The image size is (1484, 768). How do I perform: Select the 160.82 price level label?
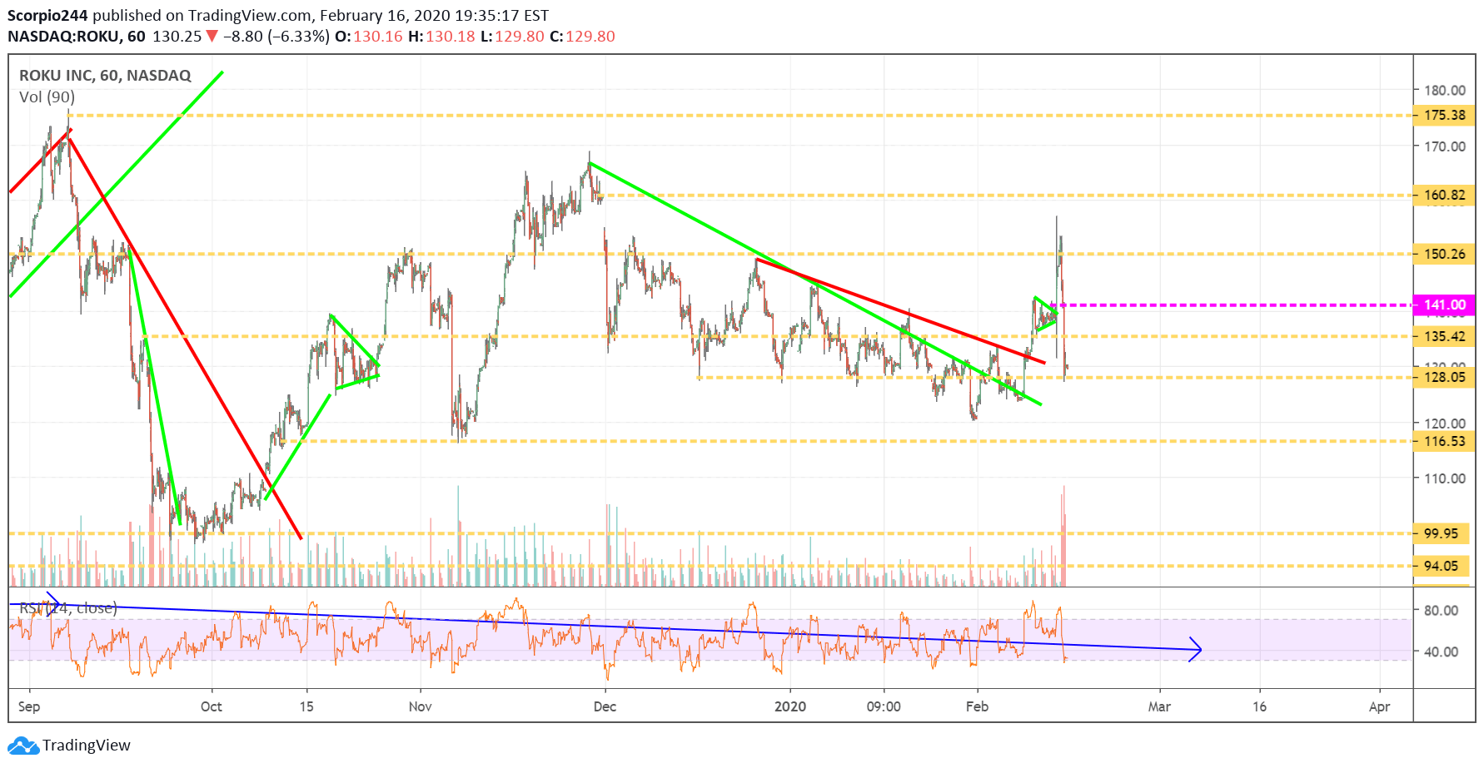pyautogui.click(x=1444, y=195)
